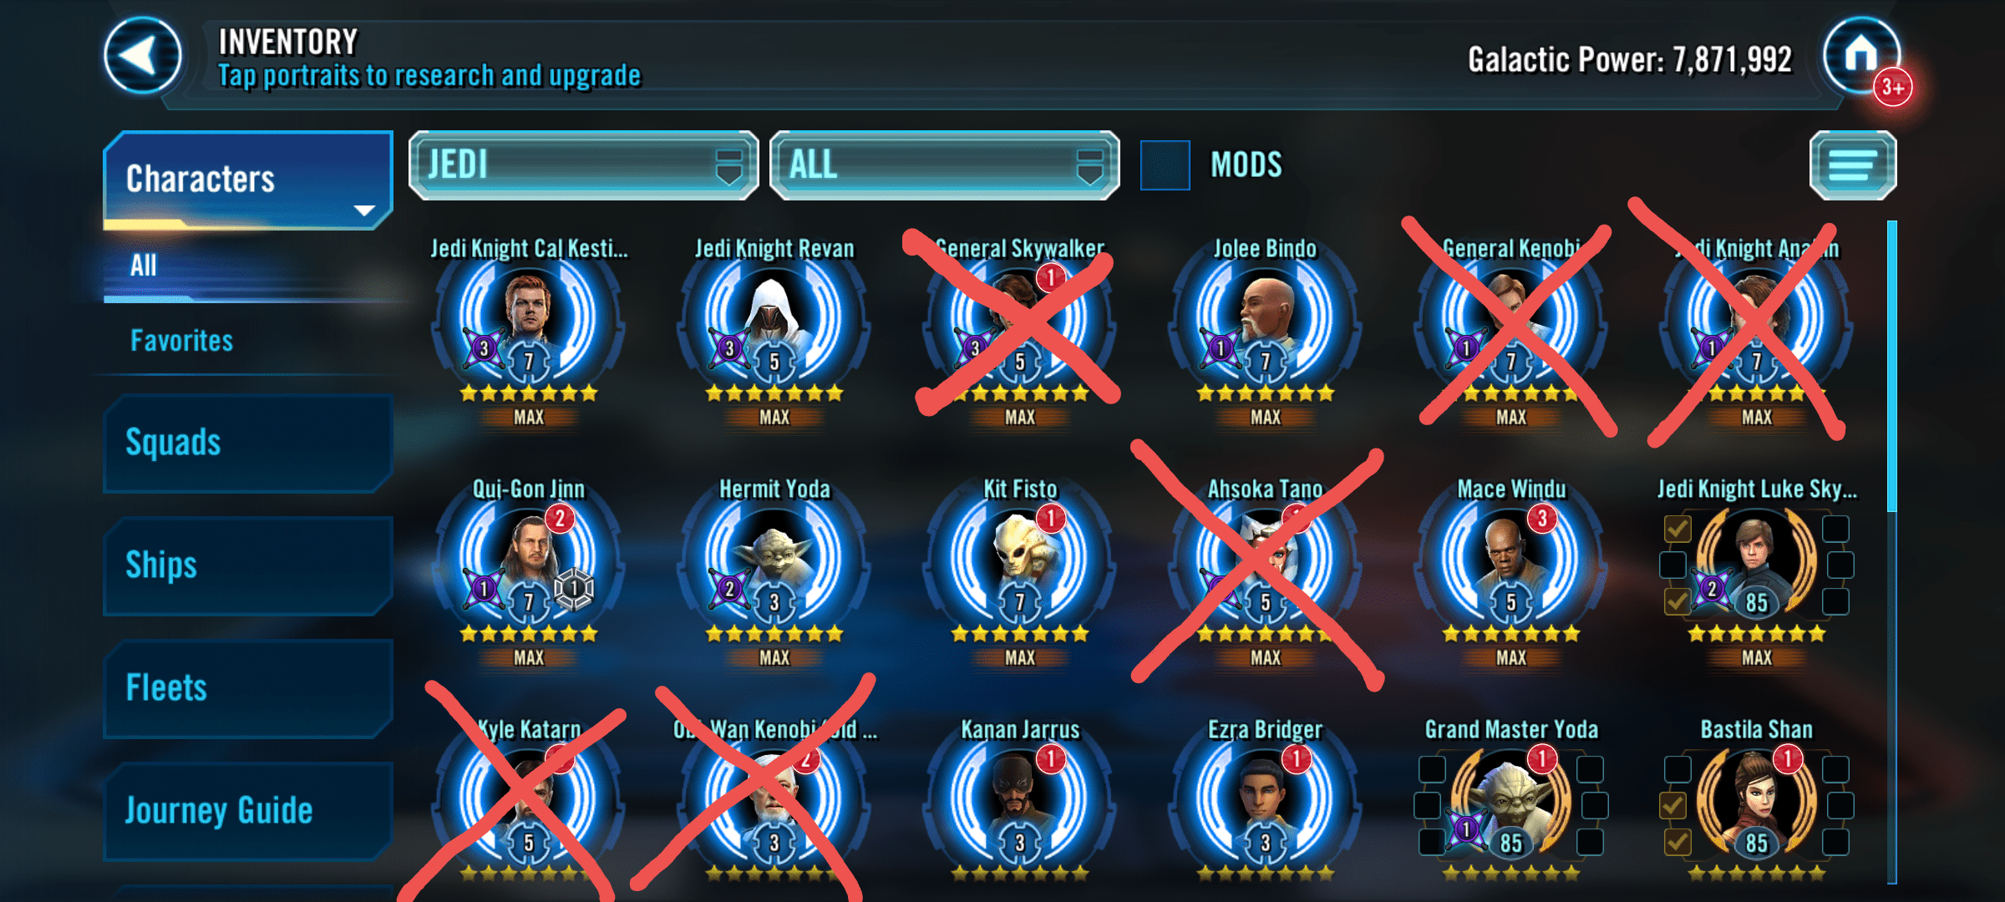Open the JEDI filter dropdown
Screen dimensions: 2005x902
pos(584,165)
